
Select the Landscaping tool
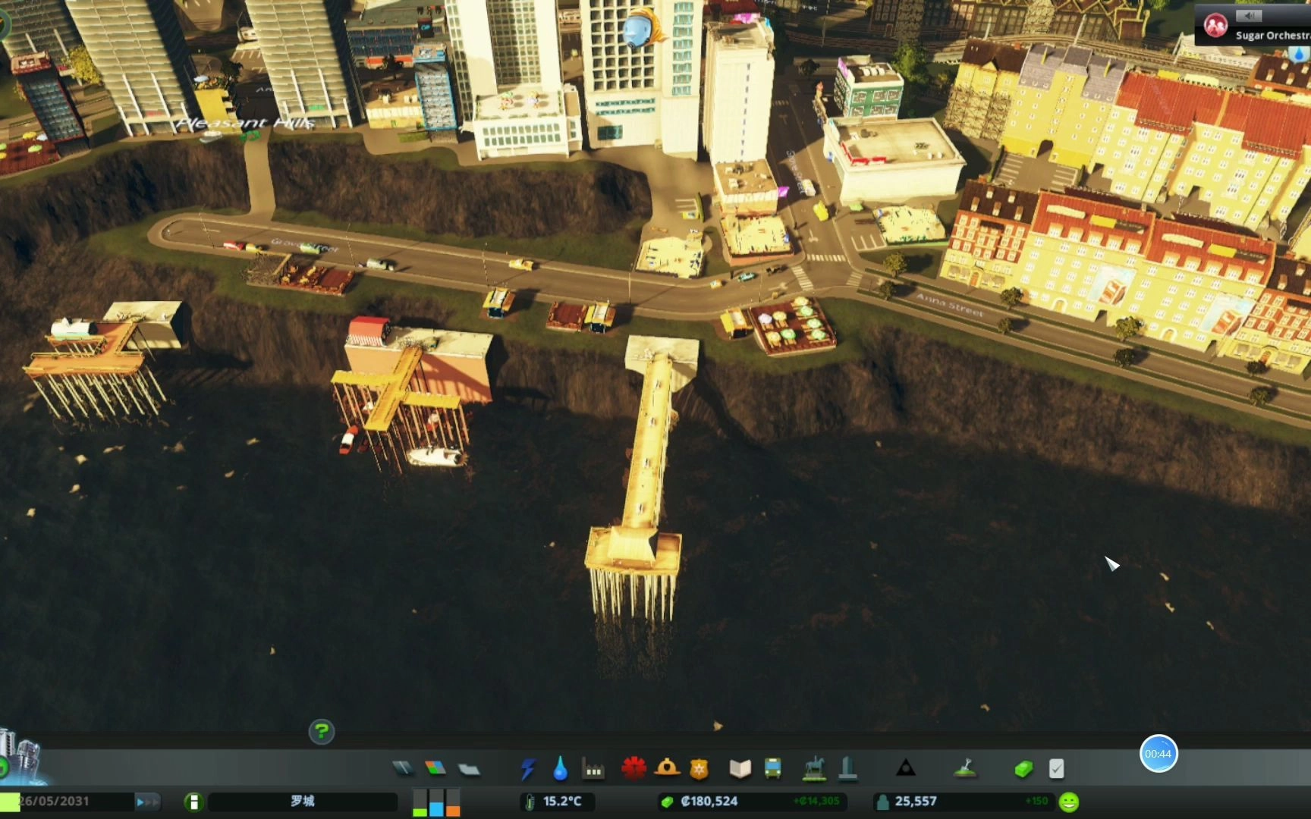pos(964,769)
